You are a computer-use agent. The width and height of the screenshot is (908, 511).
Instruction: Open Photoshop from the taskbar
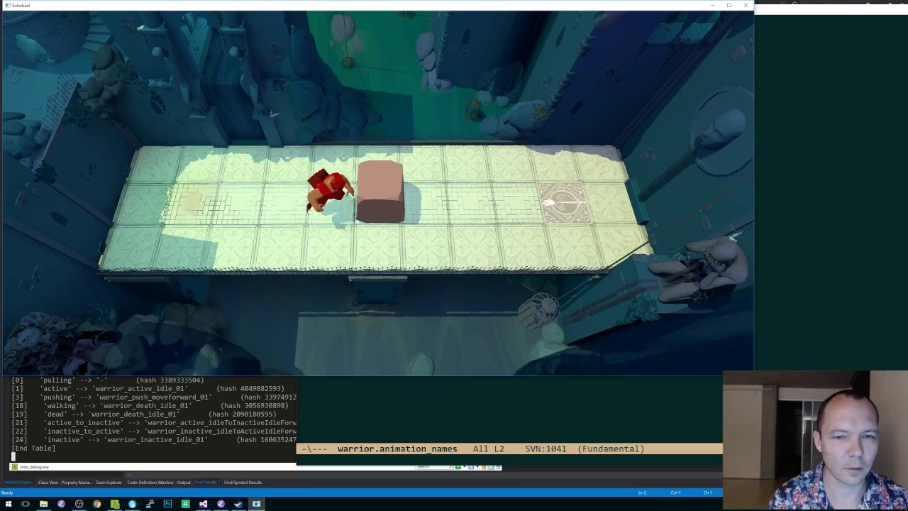[167, 504]
